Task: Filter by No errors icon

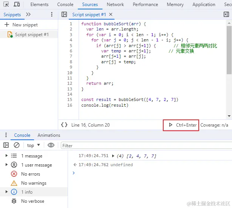Action: [14, 174]
